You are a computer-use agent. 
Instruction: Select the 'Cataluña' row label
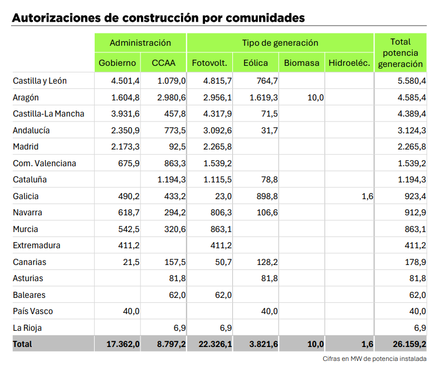[30, 180]
